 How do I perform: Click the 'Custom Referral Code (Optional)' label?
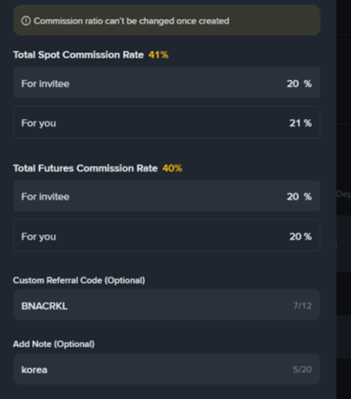(x=79, y=280)
